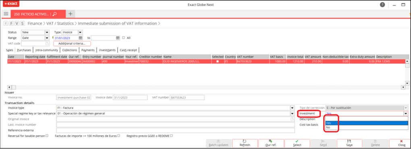The width and height of the screenshot is (411, 149).
Task: Expand the Invoice type dropdown F1 - Factura
Action: click(x=292, y=108)
